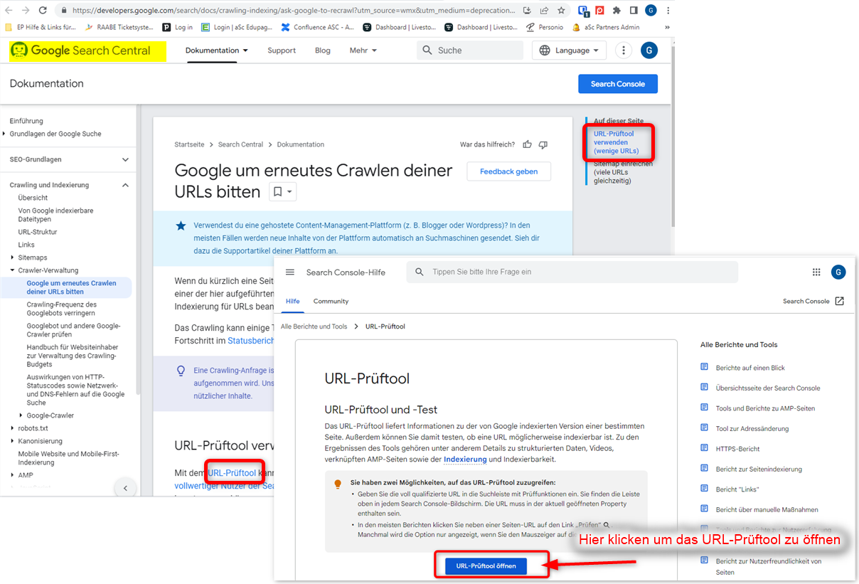
Task: Expand the robots.txt tree item
Action: 12,428
